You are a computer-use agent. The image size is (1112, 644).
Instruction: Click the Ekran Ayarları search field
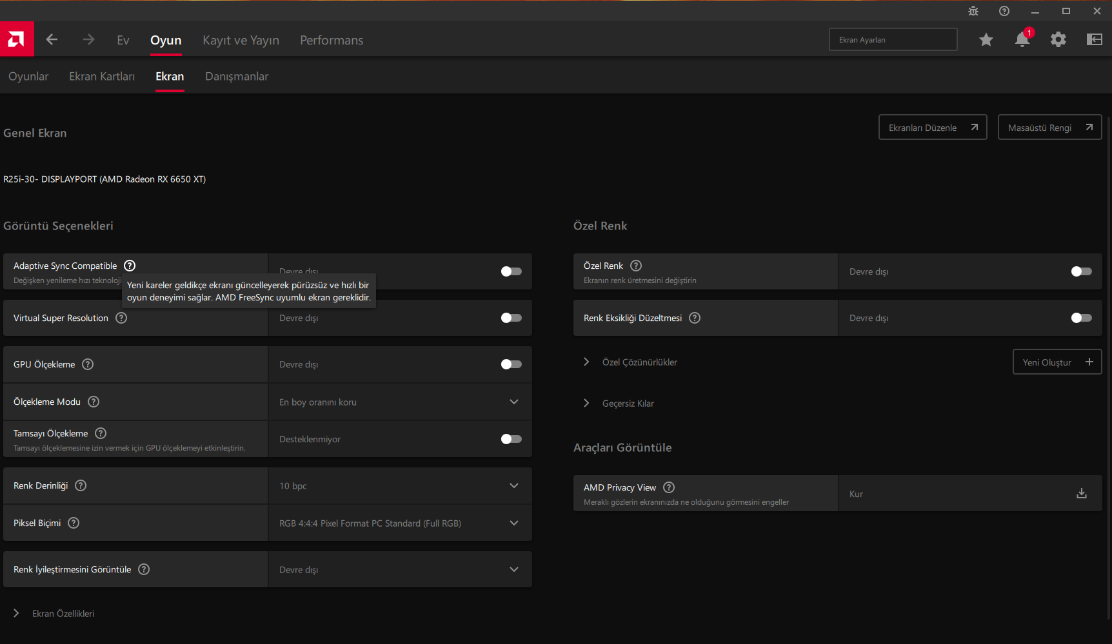(x=893, y=40)
